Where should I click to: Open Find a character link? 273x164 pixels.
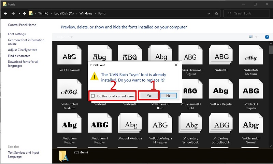[19, 56]
